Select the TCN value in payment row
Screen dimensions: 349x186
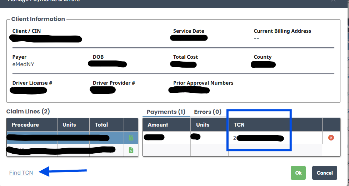click(259, 138)
